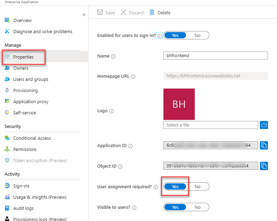Select the Properties menu item

tap(23, 57)
